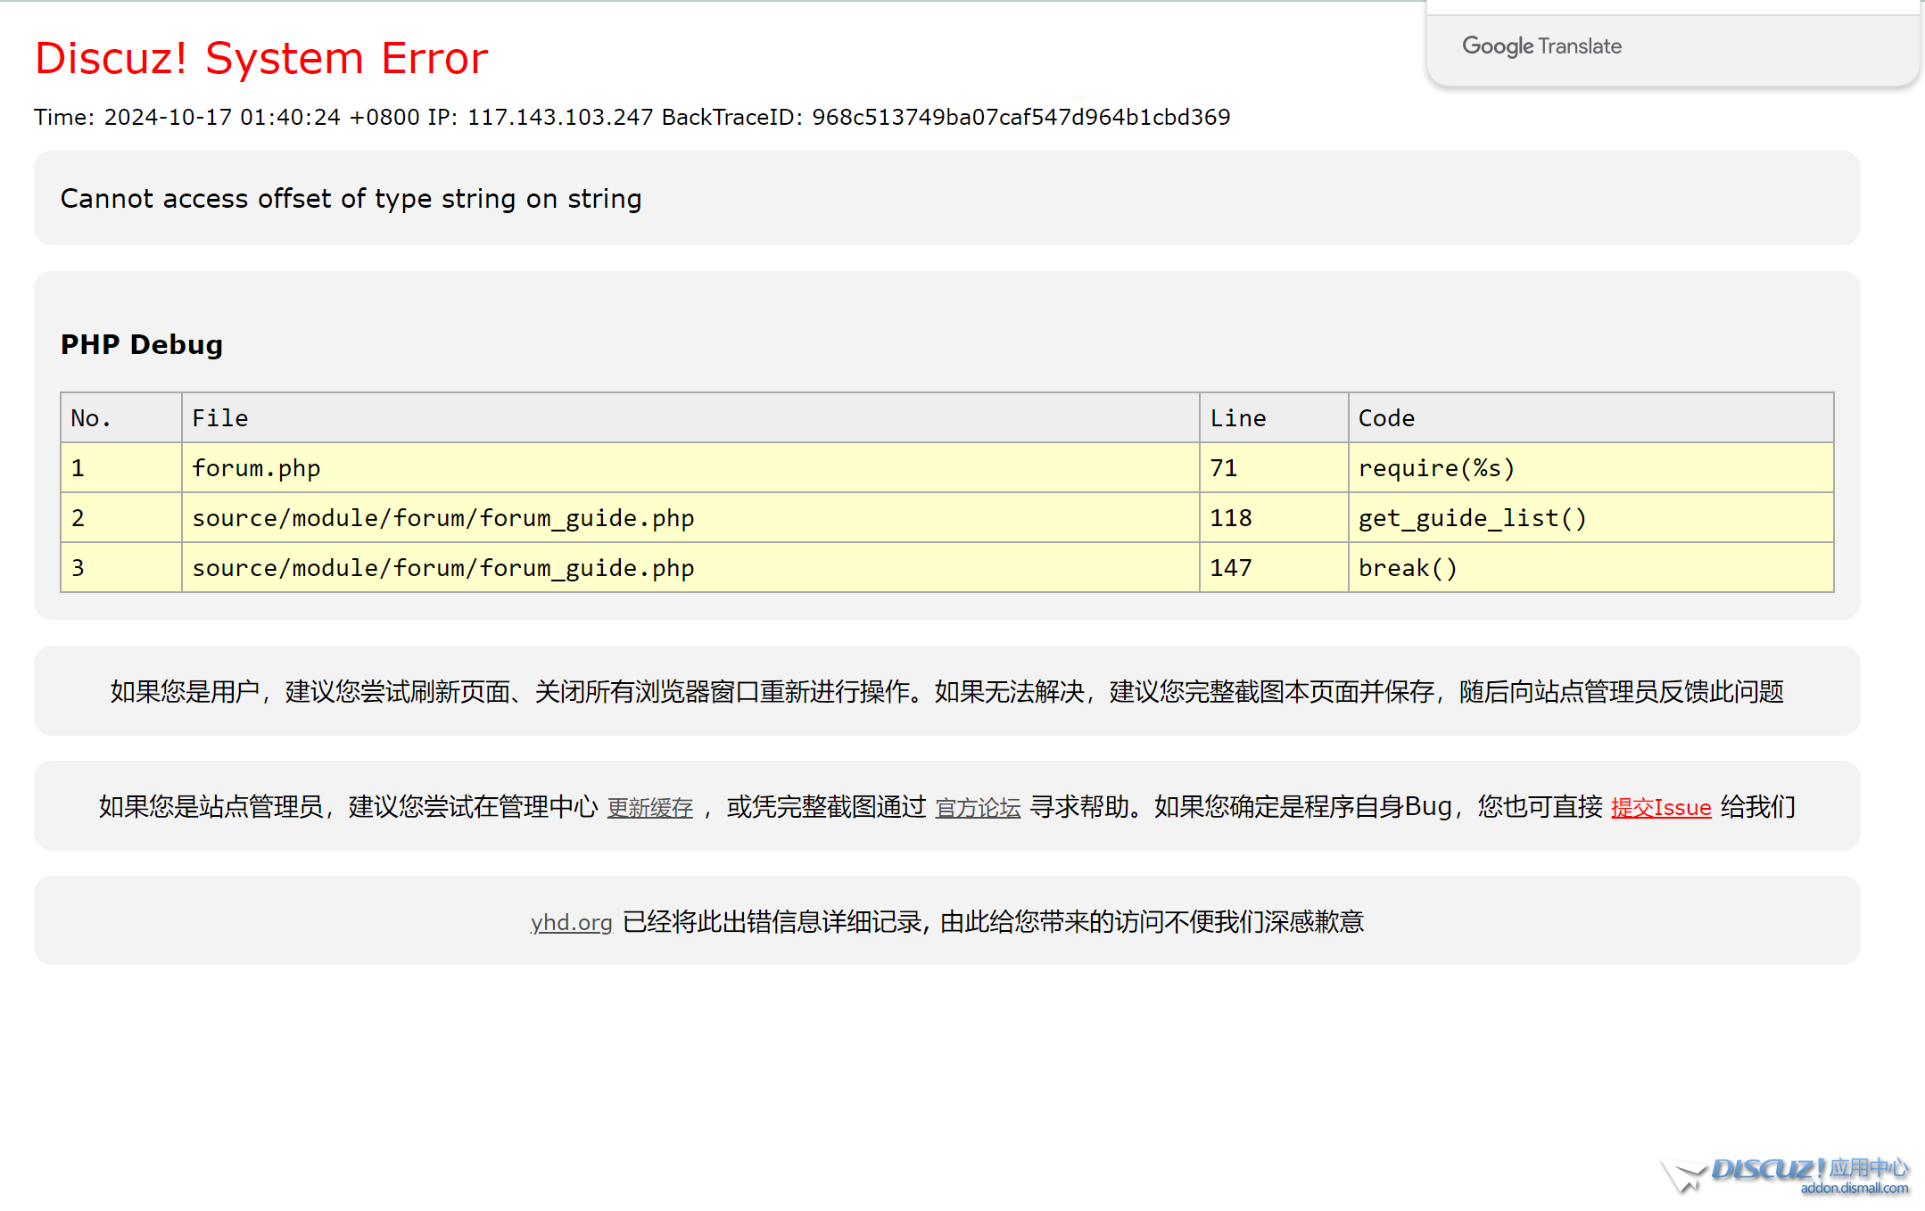This screenshot has width=1925, height=1211.
Task: Click the error message 'Cannot access offset' text
Action: click(x=351, y=199)
